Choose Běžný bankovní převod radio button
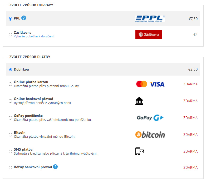The height and width of the screenshot is (183, 206). [x=10, y=168]
